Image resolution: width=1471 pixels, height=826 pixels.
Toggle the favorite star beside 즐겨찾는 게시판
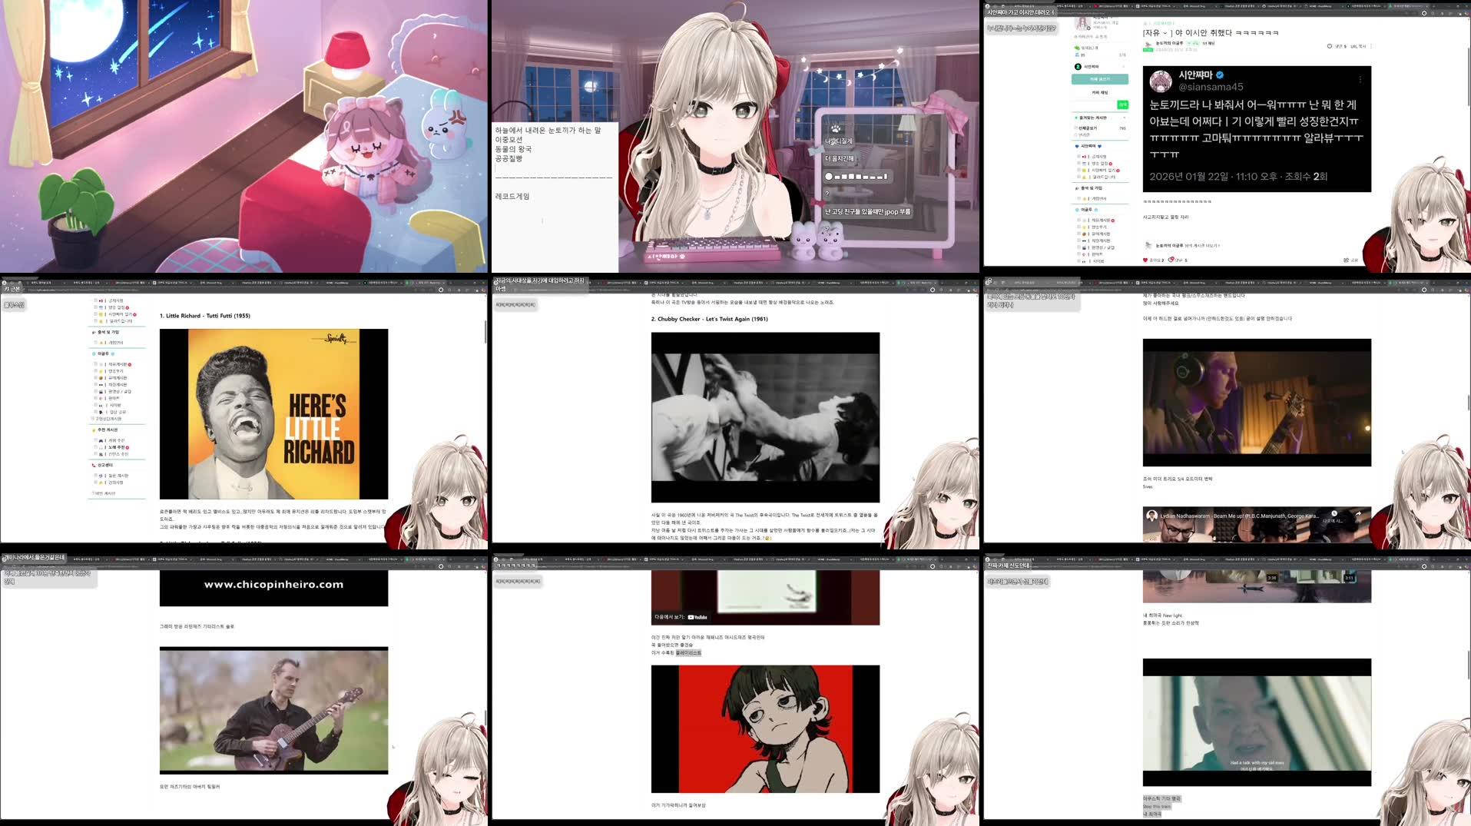click(1075, 118)
